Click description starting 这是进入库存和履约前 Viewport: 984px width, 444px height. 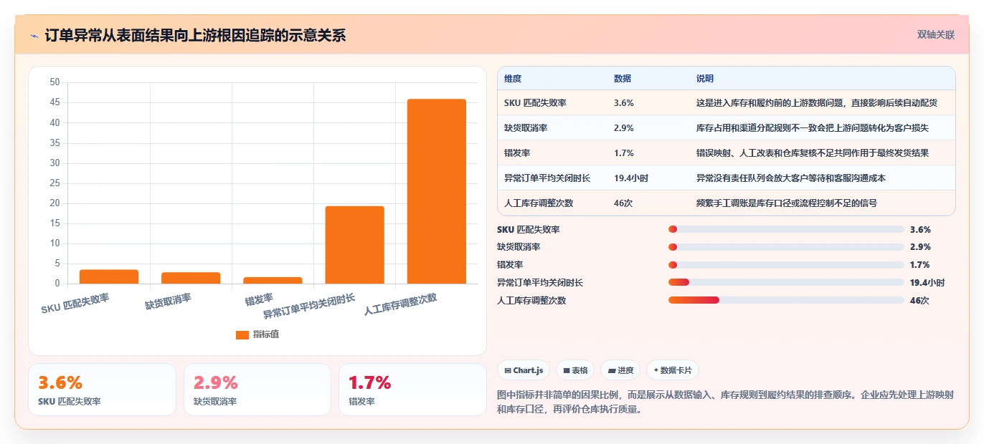click(817, 103)
